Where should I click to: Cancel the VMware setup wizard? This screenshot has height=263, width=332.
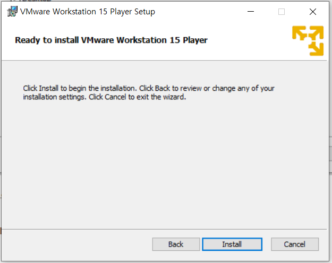[295, 244]
